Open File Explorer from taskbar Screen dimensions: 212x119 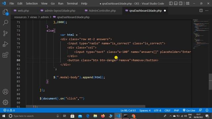click(95, 116)
